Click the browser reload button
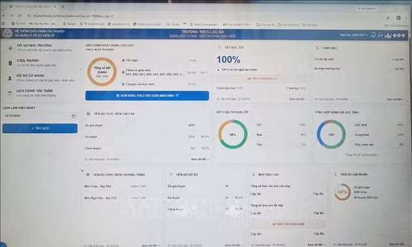 [20, 16]
